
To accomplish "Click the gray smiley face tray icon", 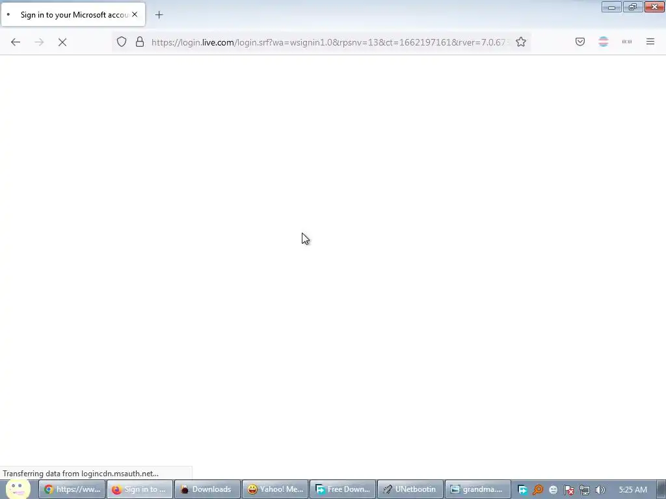I will click(553, 490).
